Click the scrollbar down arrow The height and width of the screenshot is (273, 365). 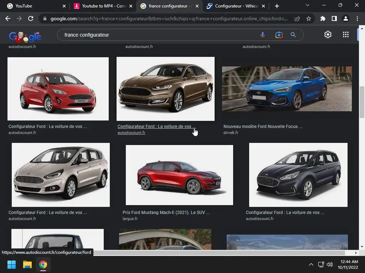(361, 247)
